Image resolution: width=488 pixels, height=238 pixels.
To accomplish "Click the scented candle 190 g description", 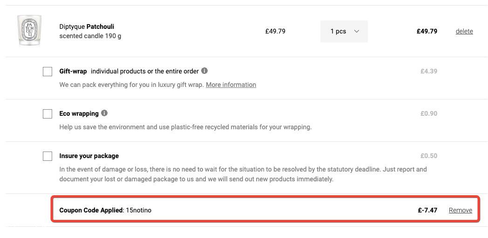I will [90, 36].
